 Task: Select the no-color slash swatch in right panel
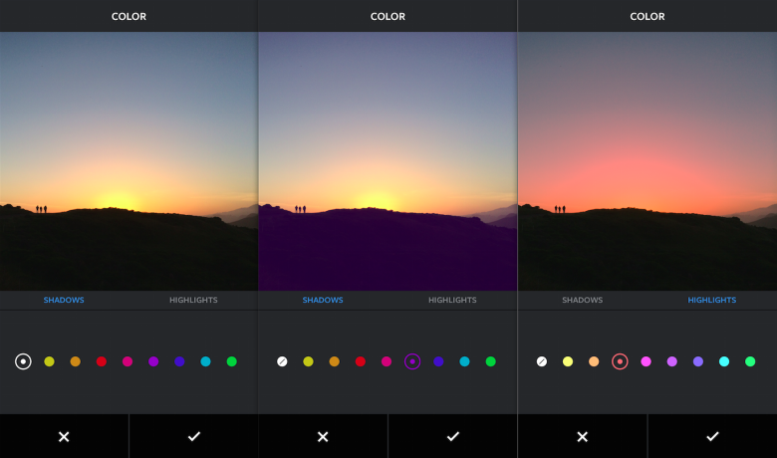[x=542, y=361]
